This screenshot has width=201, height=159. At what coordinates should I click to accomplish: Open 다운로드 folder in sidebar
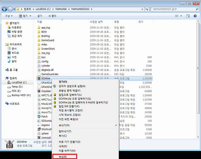pyautogui.click(x=15, y=27)
